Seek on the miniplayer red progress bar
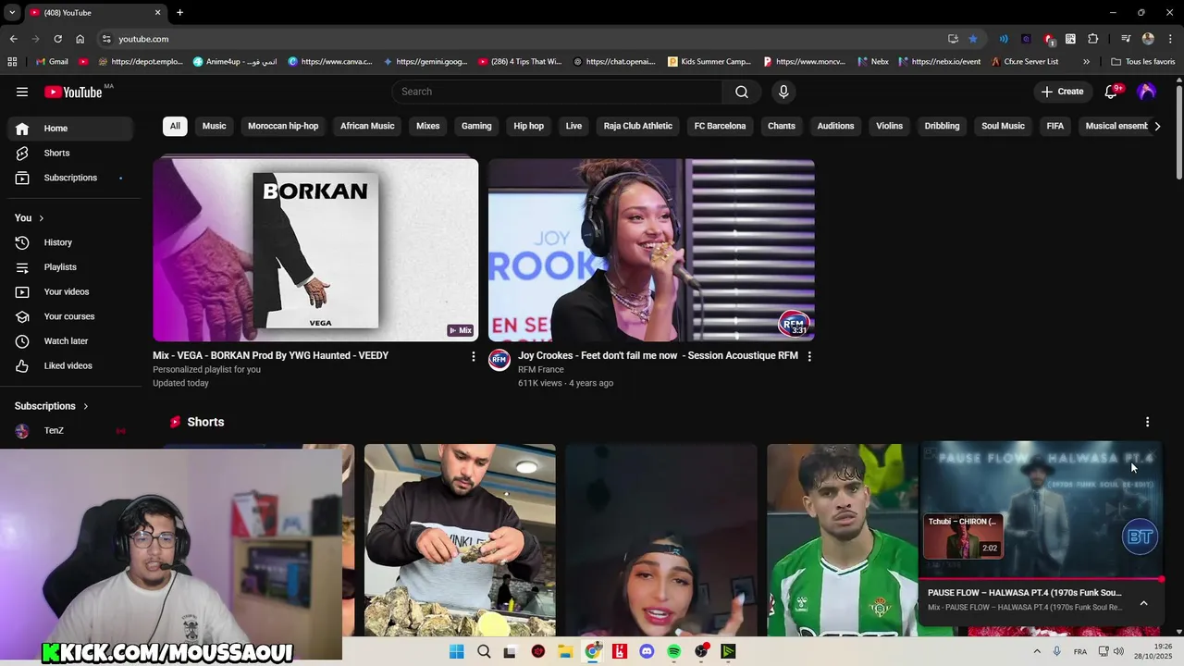The height and width of the screenshot is (666, 1184). 1040,580
